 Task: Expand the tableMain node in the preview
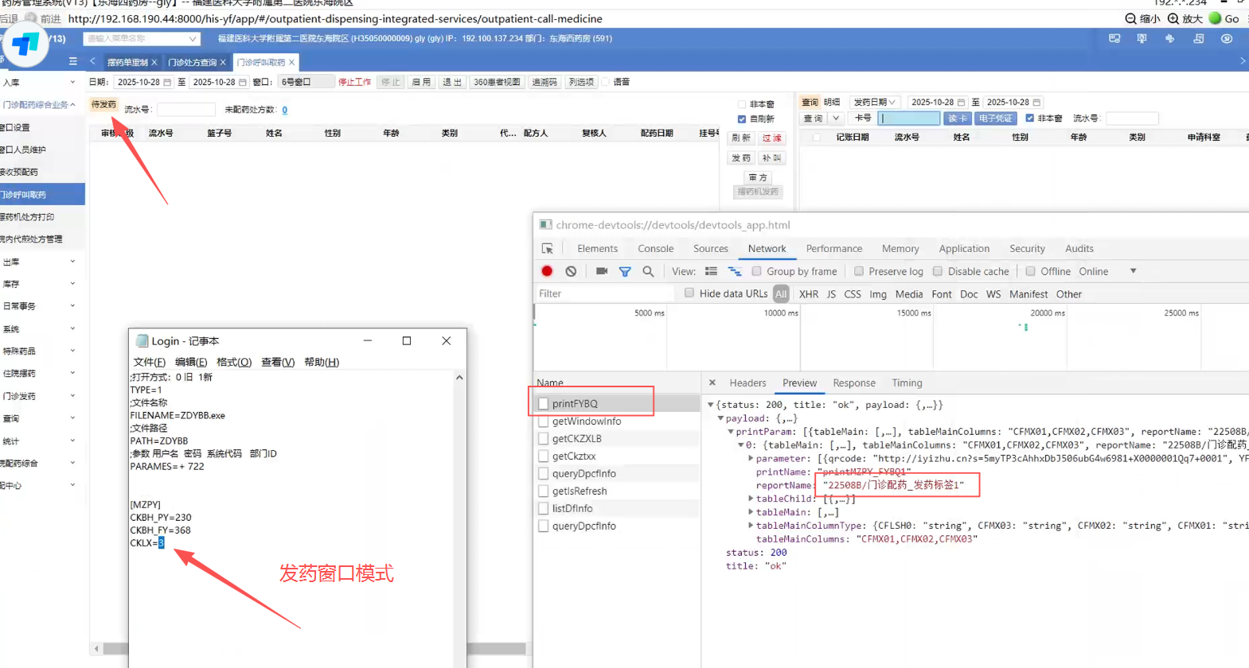pyautogui.click(x=751, y=512)
